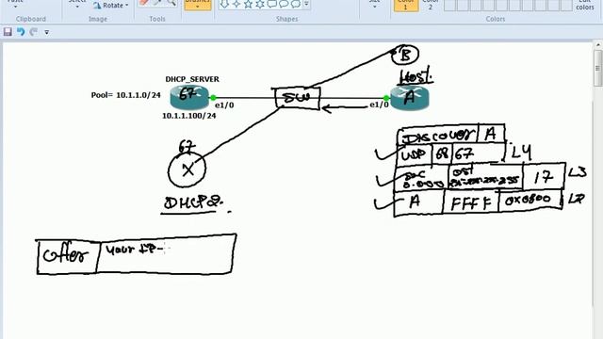Expand the Paste dropdown arrow
This screenshot has height=339, width=603.
[16, 6]
